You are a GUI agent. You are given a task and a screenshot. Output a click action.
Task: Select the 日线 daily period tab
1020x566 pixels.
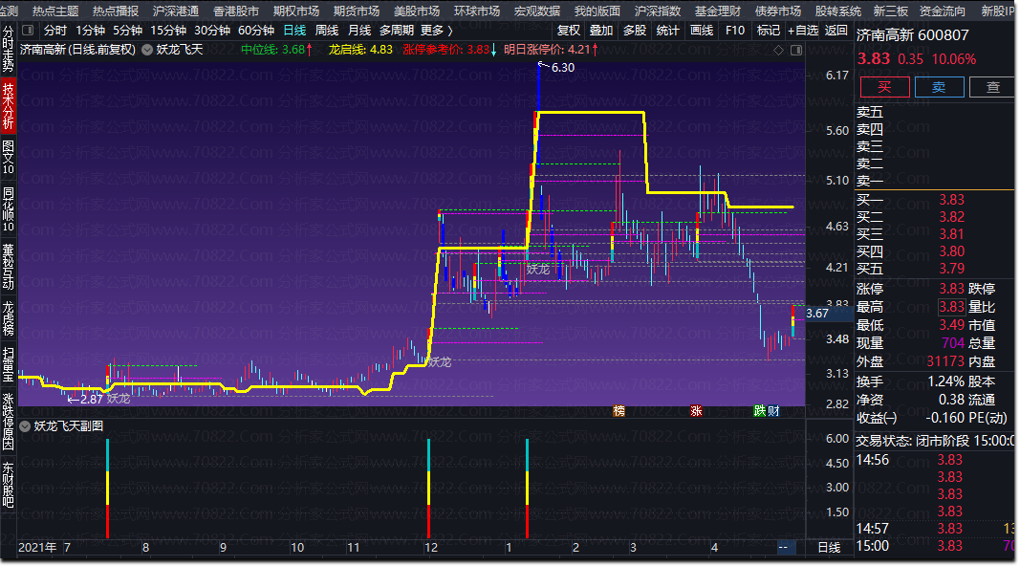(294, 31)
